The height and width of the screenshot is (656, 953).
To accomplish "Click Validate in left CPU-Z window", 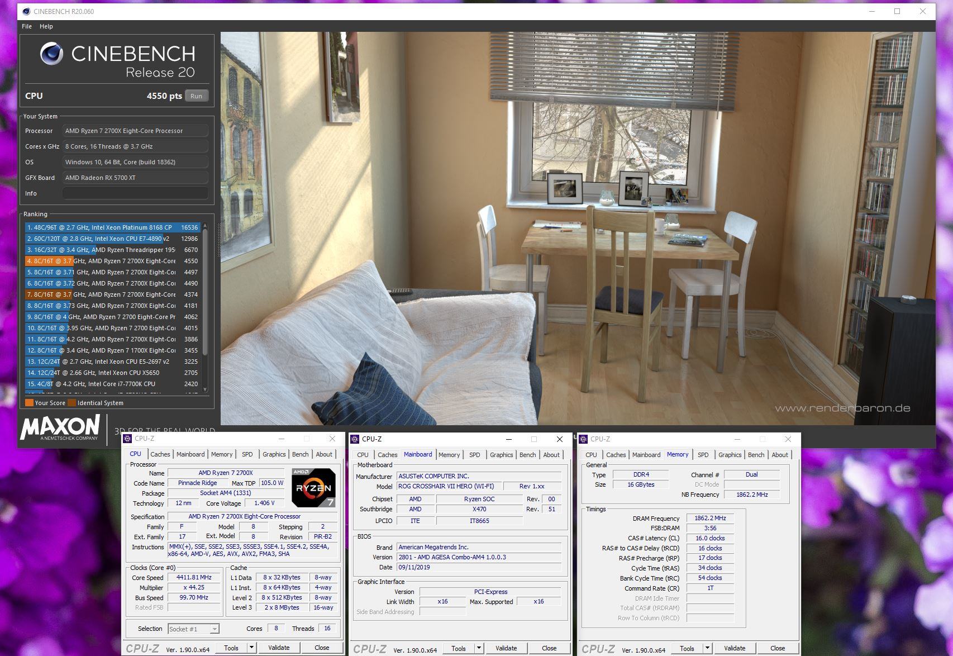I will coord(279,648).
